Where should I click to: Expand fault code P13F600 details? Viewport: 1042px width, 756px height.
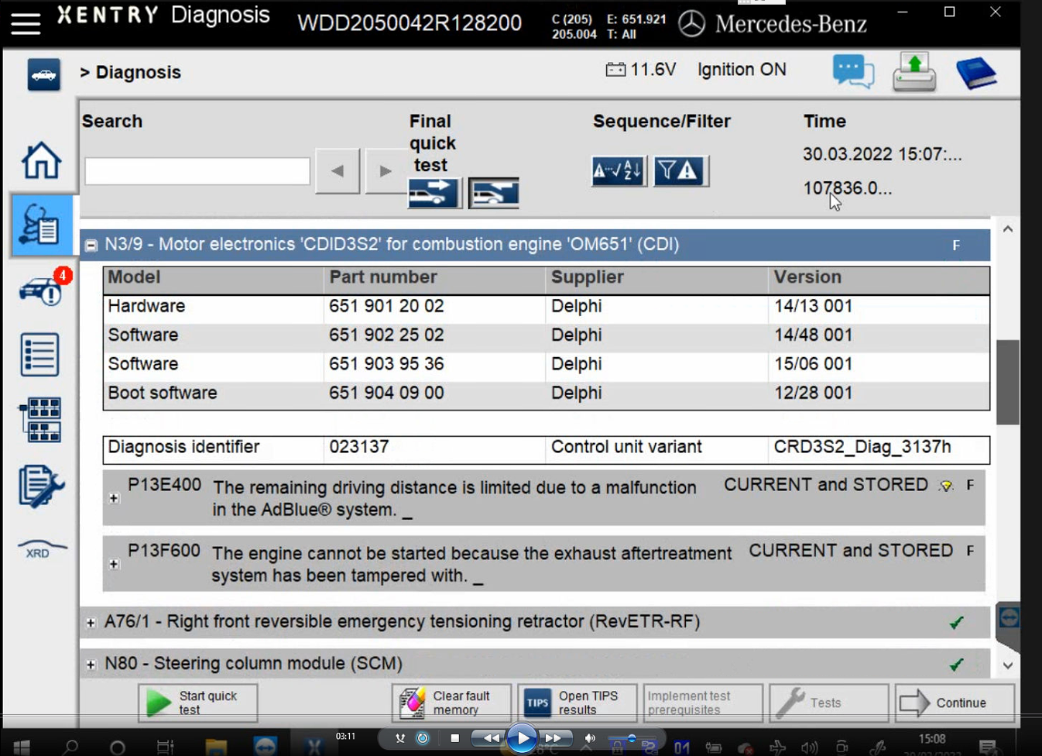pyautogui.click(x=114, y=564)
